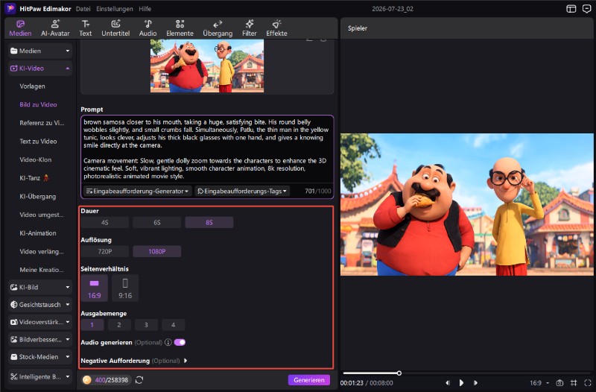The height and width of the screenshot is (392, 596).
Task: Select the 16:9 aspect ratio
Action: (x=95, y=288)
